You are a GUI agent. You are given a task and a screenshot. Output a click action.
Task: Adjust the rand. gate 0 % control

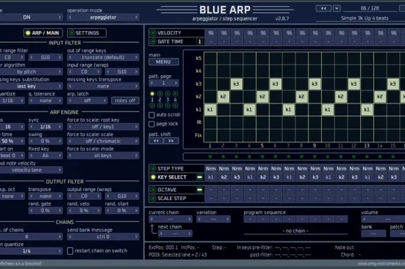point(46,211)
